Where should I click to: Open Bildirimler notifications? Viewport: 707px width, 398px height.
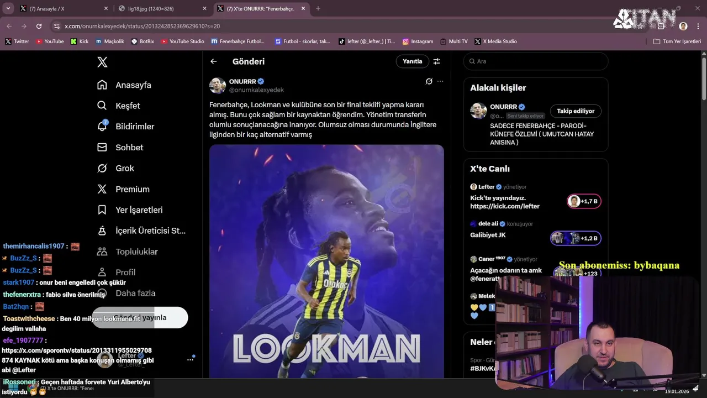(126, 127)
